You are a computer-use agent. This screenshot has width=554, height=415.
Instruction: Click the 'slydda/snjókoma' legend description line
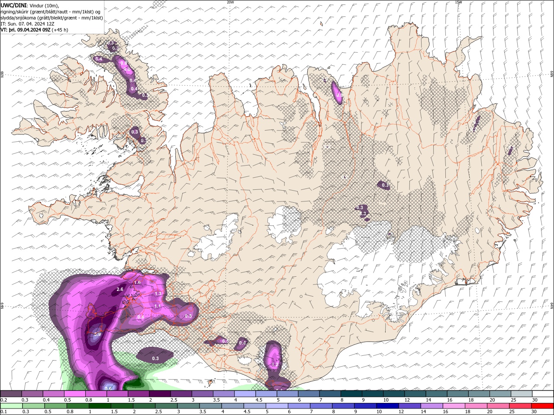pyautogui.click(x=52, y=18)
